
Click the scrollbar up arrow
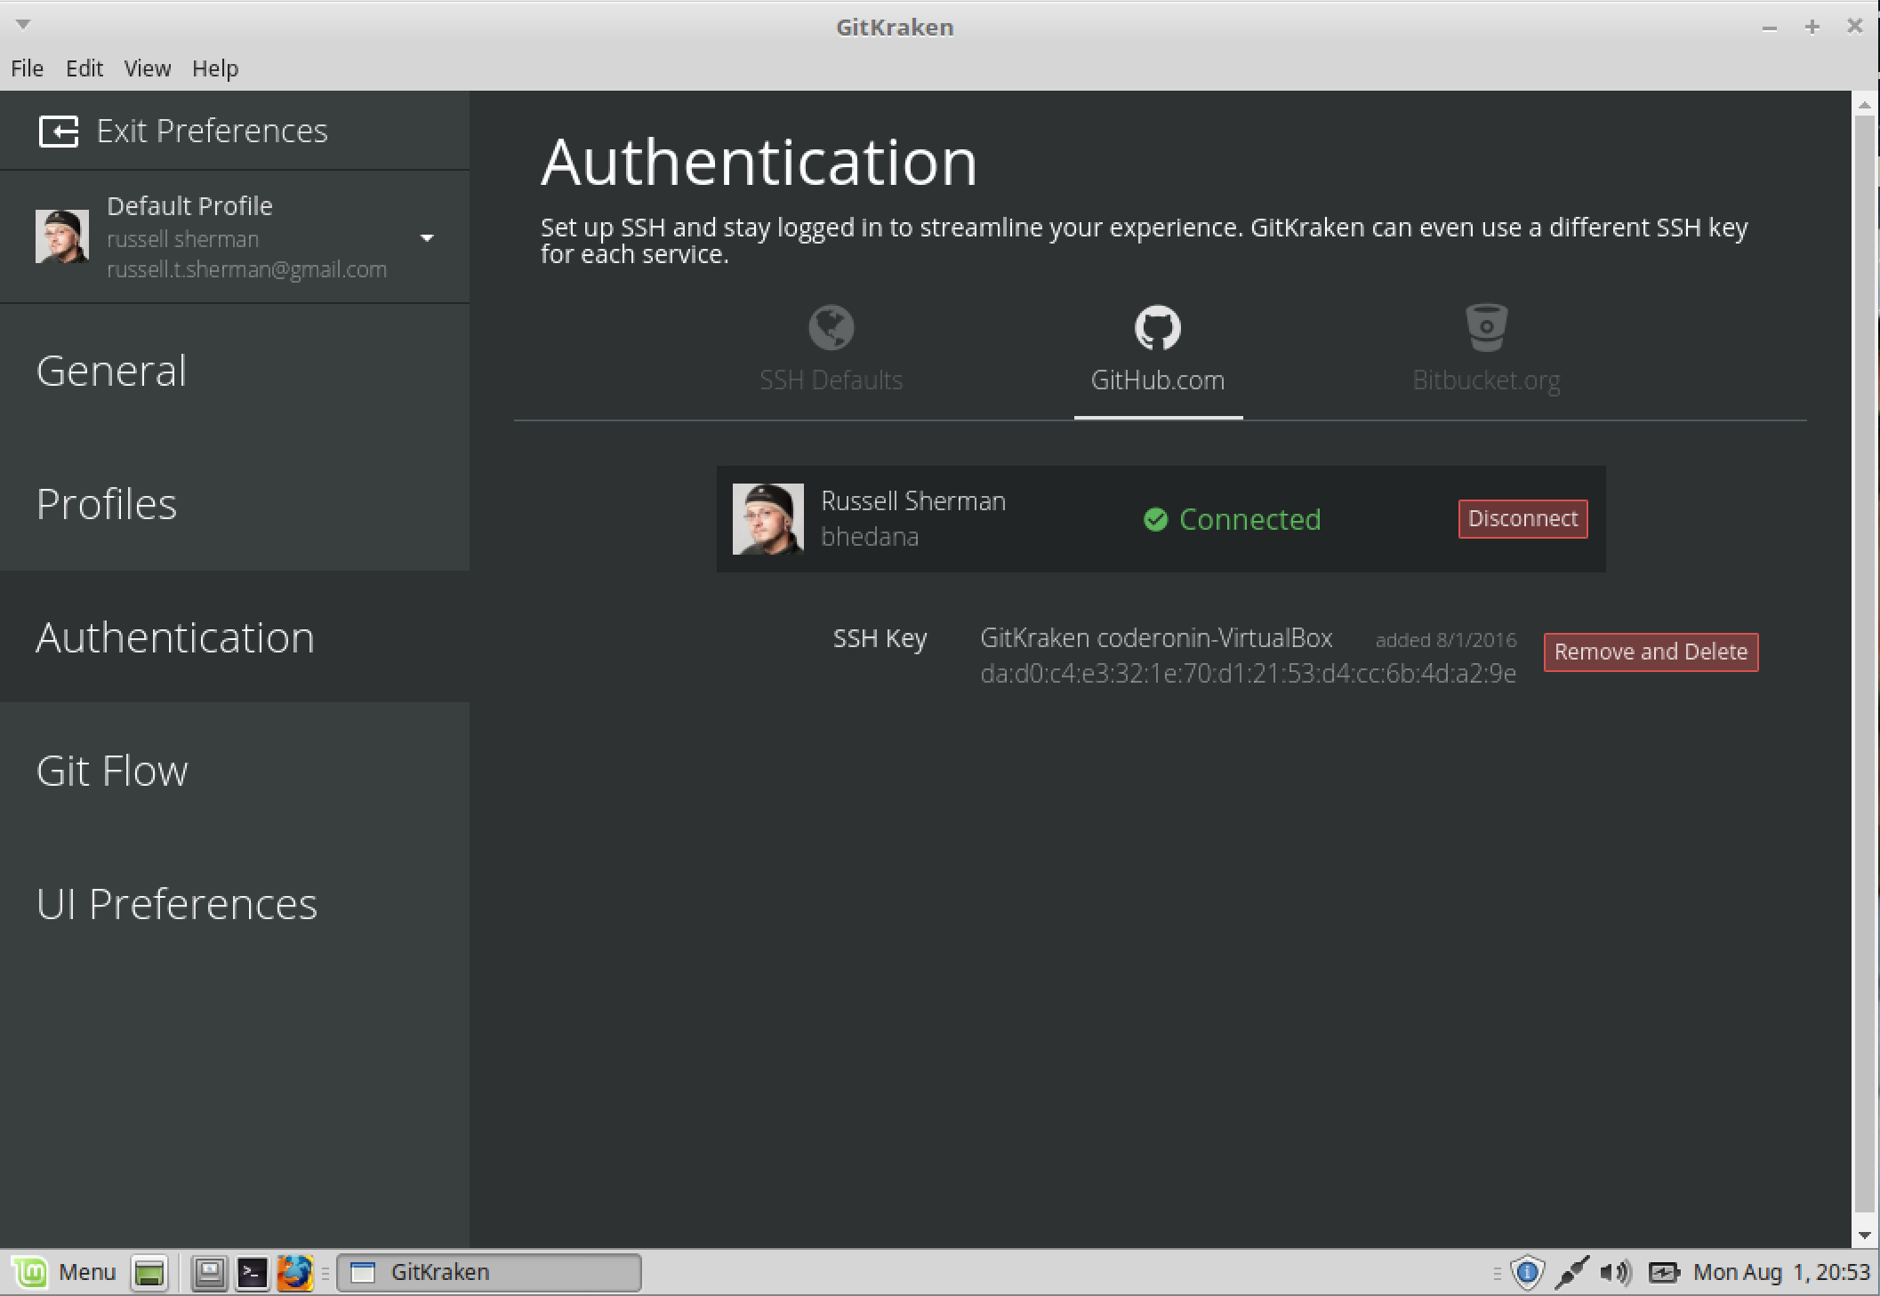pyautogui.click(x=1864, y=105)
